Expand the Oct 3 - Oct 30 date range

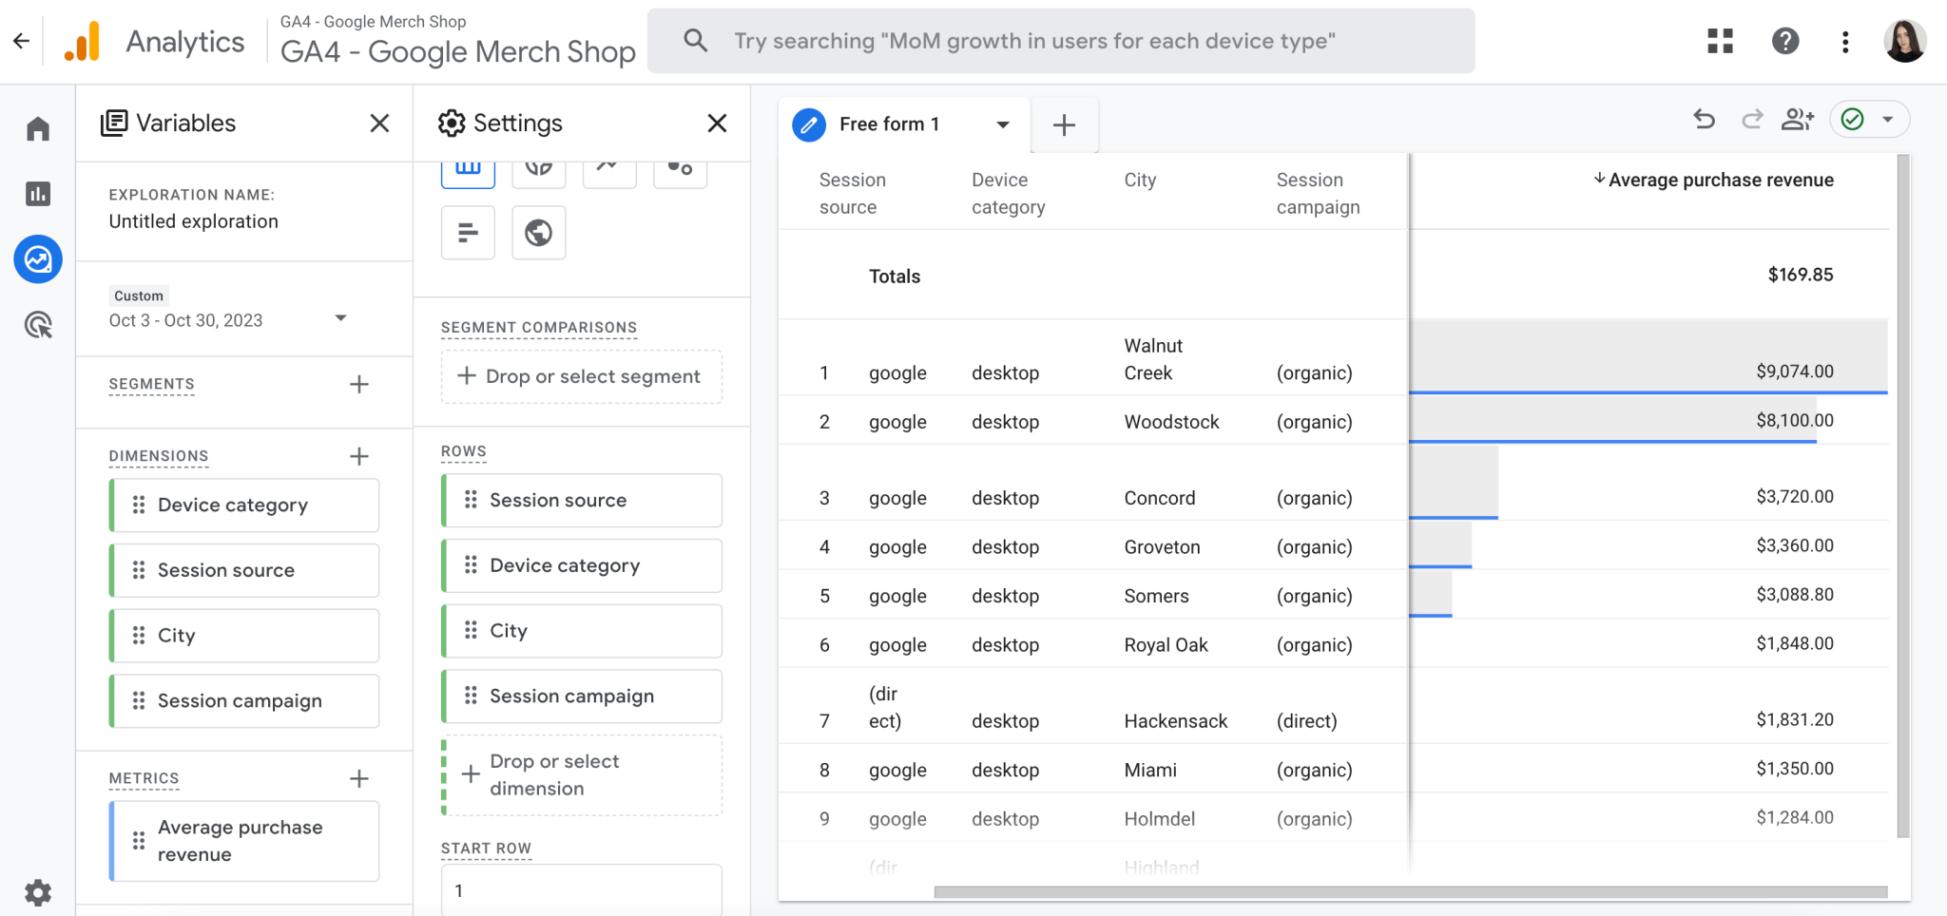pos(340,317)
